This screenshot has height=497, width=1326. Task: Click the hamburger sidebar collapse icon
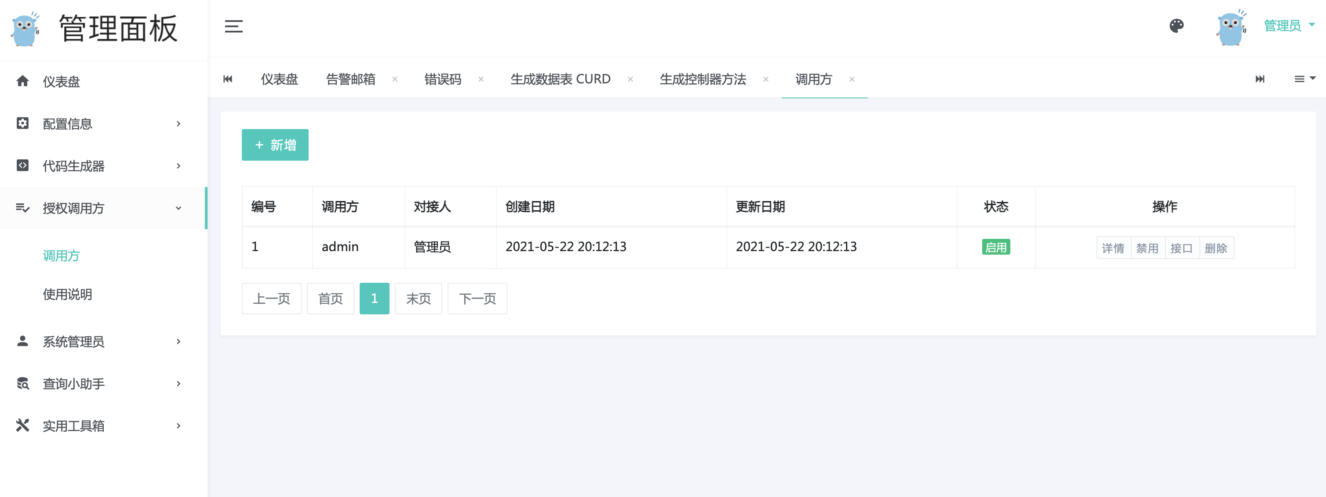tap(233, 26)
